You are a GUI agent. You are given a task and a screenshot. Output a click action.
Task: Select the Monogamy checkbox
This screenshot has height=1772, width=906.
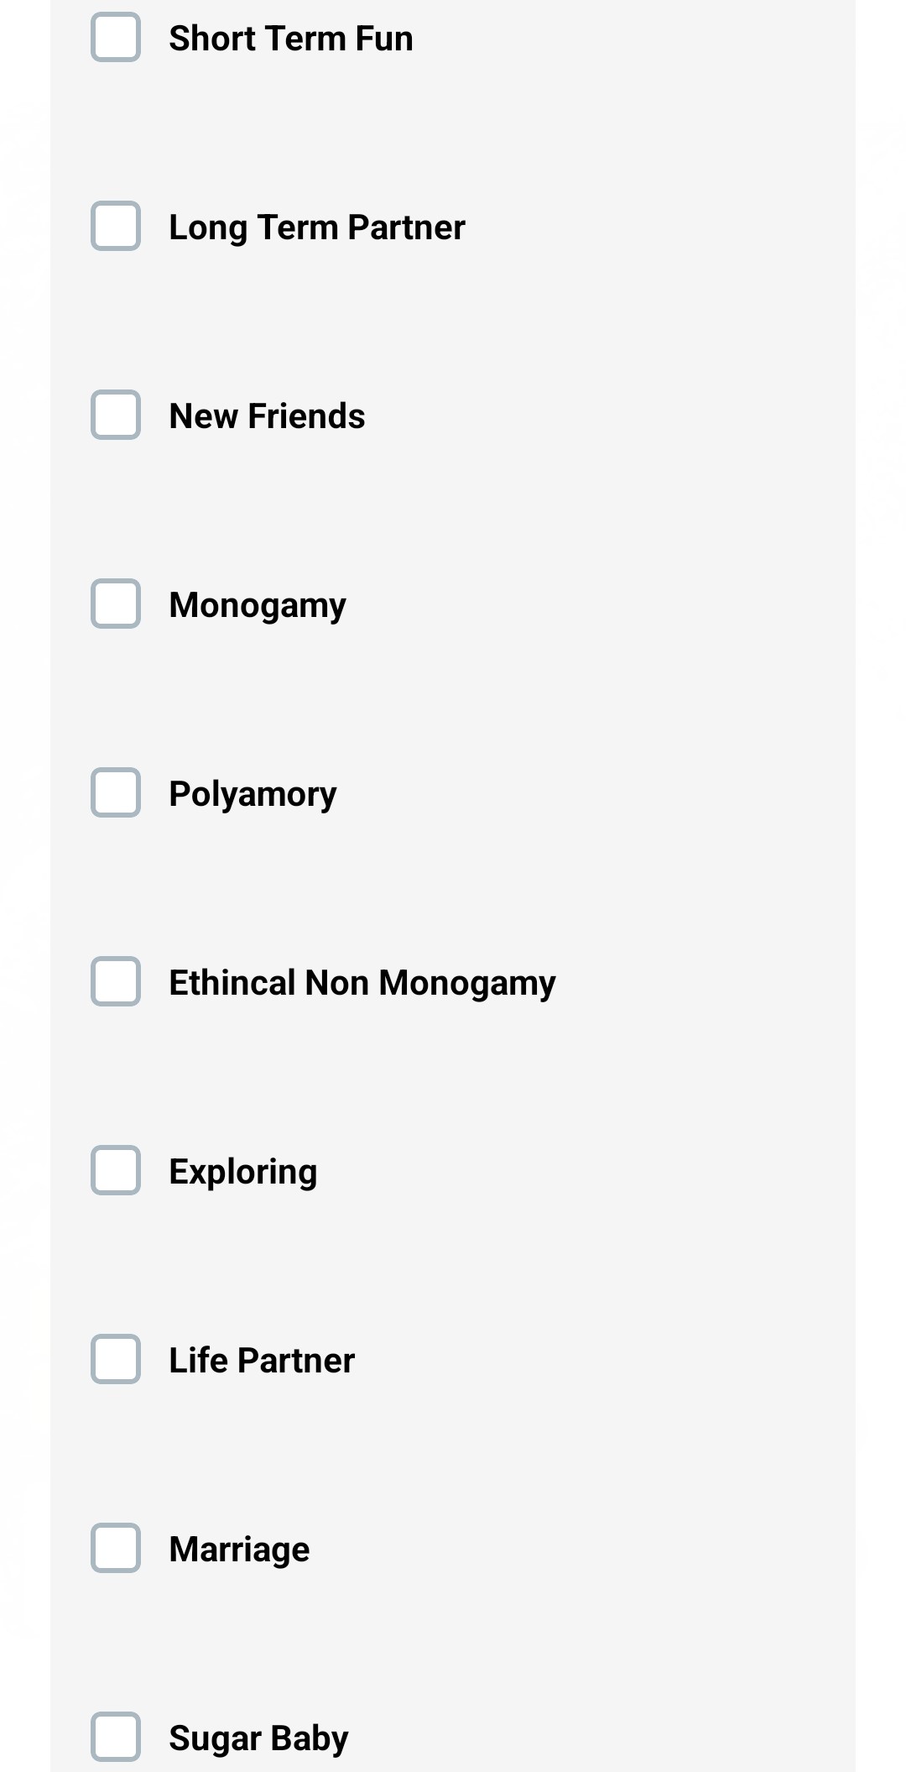pyautogui.click(x=116, y=604)
